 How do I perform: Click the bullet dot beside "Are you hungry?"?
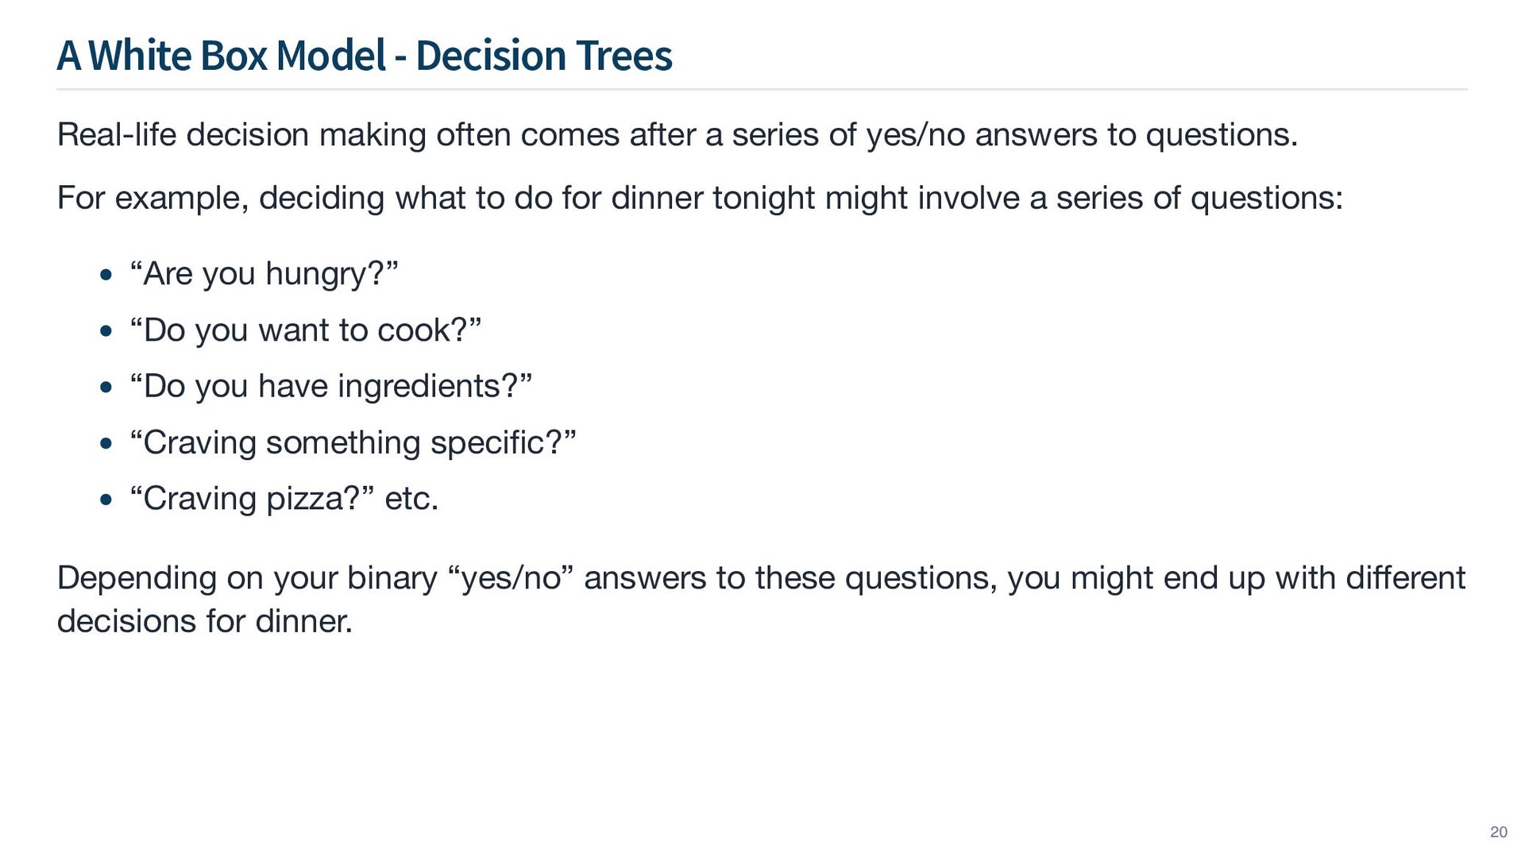106,276
